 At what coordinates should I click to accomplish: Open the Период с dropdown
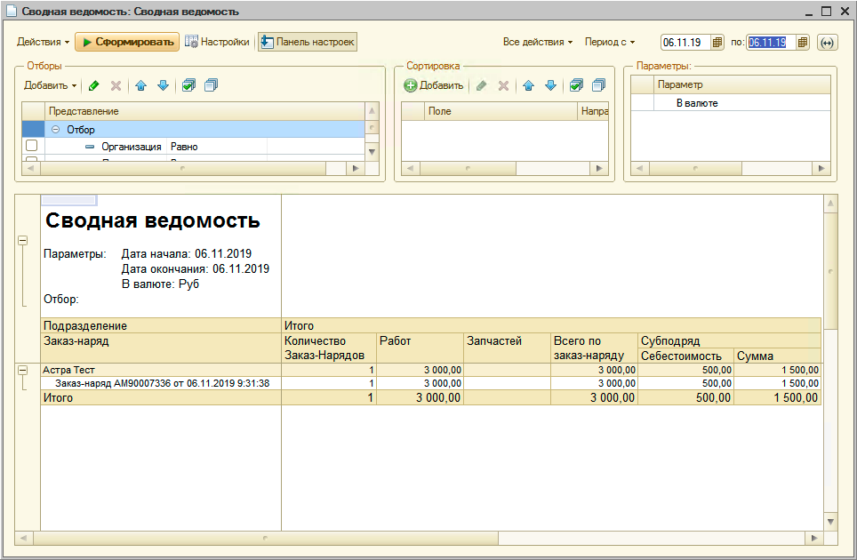pyautogui.click(x=610, y=42)
